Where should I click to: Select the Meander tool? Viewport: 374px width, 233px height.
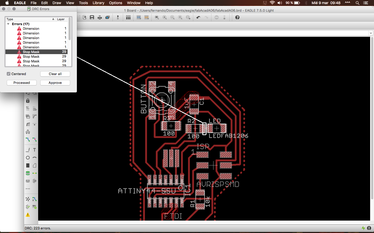tap(28, 132)
